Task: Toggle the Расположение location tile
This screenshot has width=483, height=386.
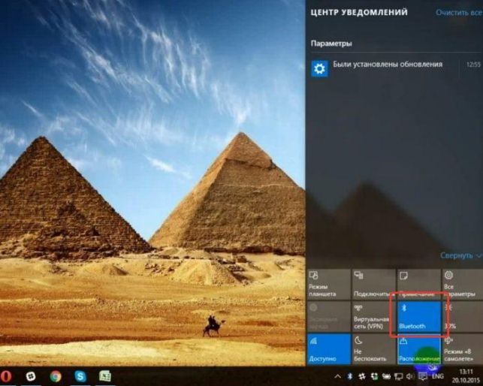Action: (x=418, y=349)
